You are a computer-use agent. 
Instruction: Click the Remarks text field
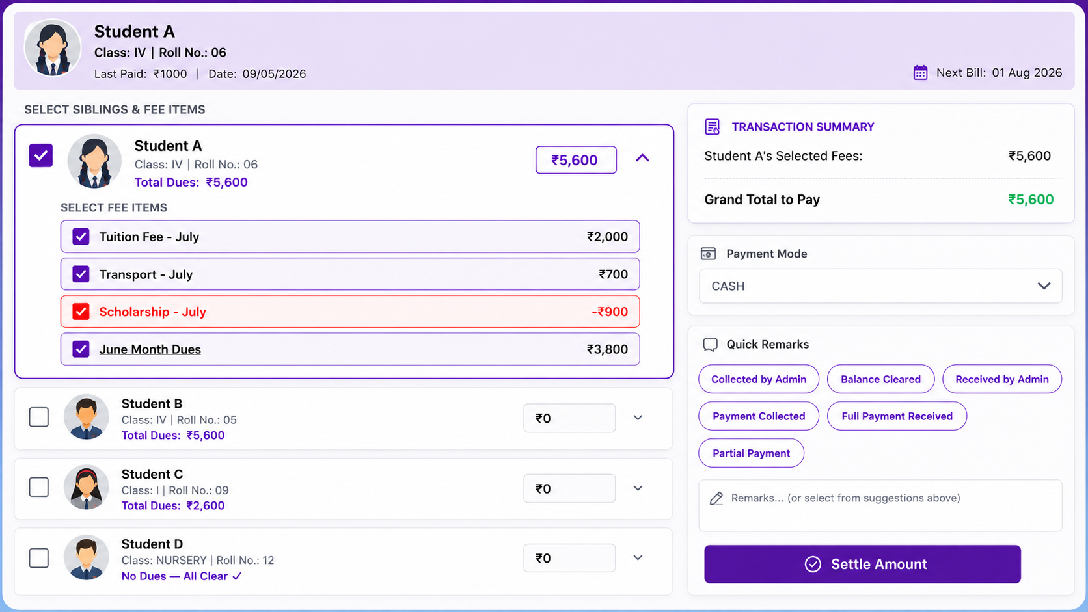coord(880,505)
